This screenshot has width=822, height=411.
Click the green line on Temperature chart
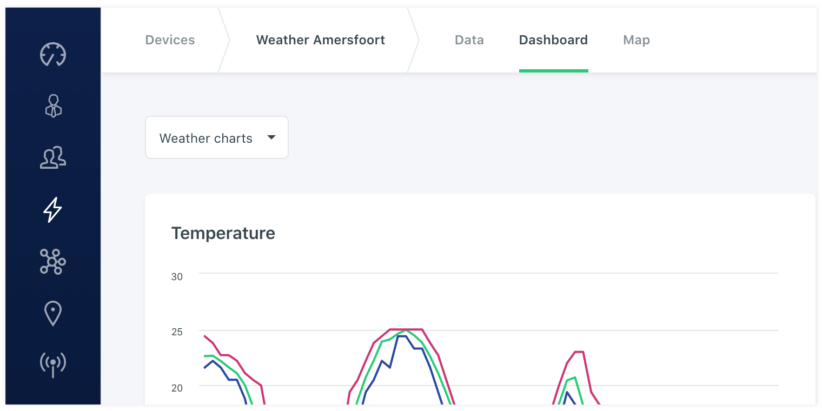[374, 360]
